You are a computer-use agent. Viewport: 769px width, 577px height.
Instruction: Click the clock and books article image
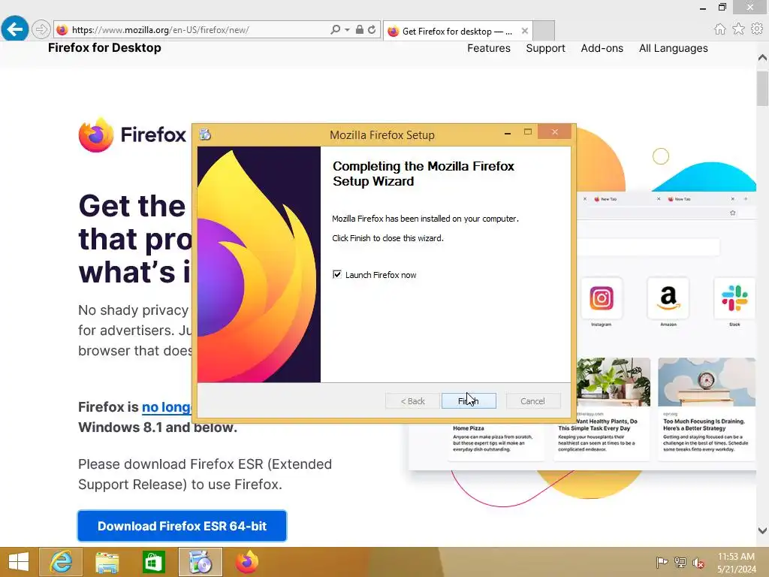pos(707,382)
